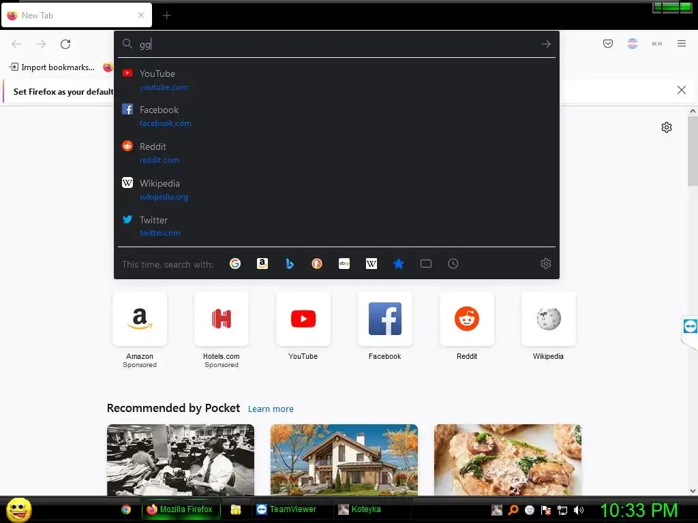Choose Facebook suggestion in dropdown
This screenshot has height=523, width=698.
click(337, 116)
